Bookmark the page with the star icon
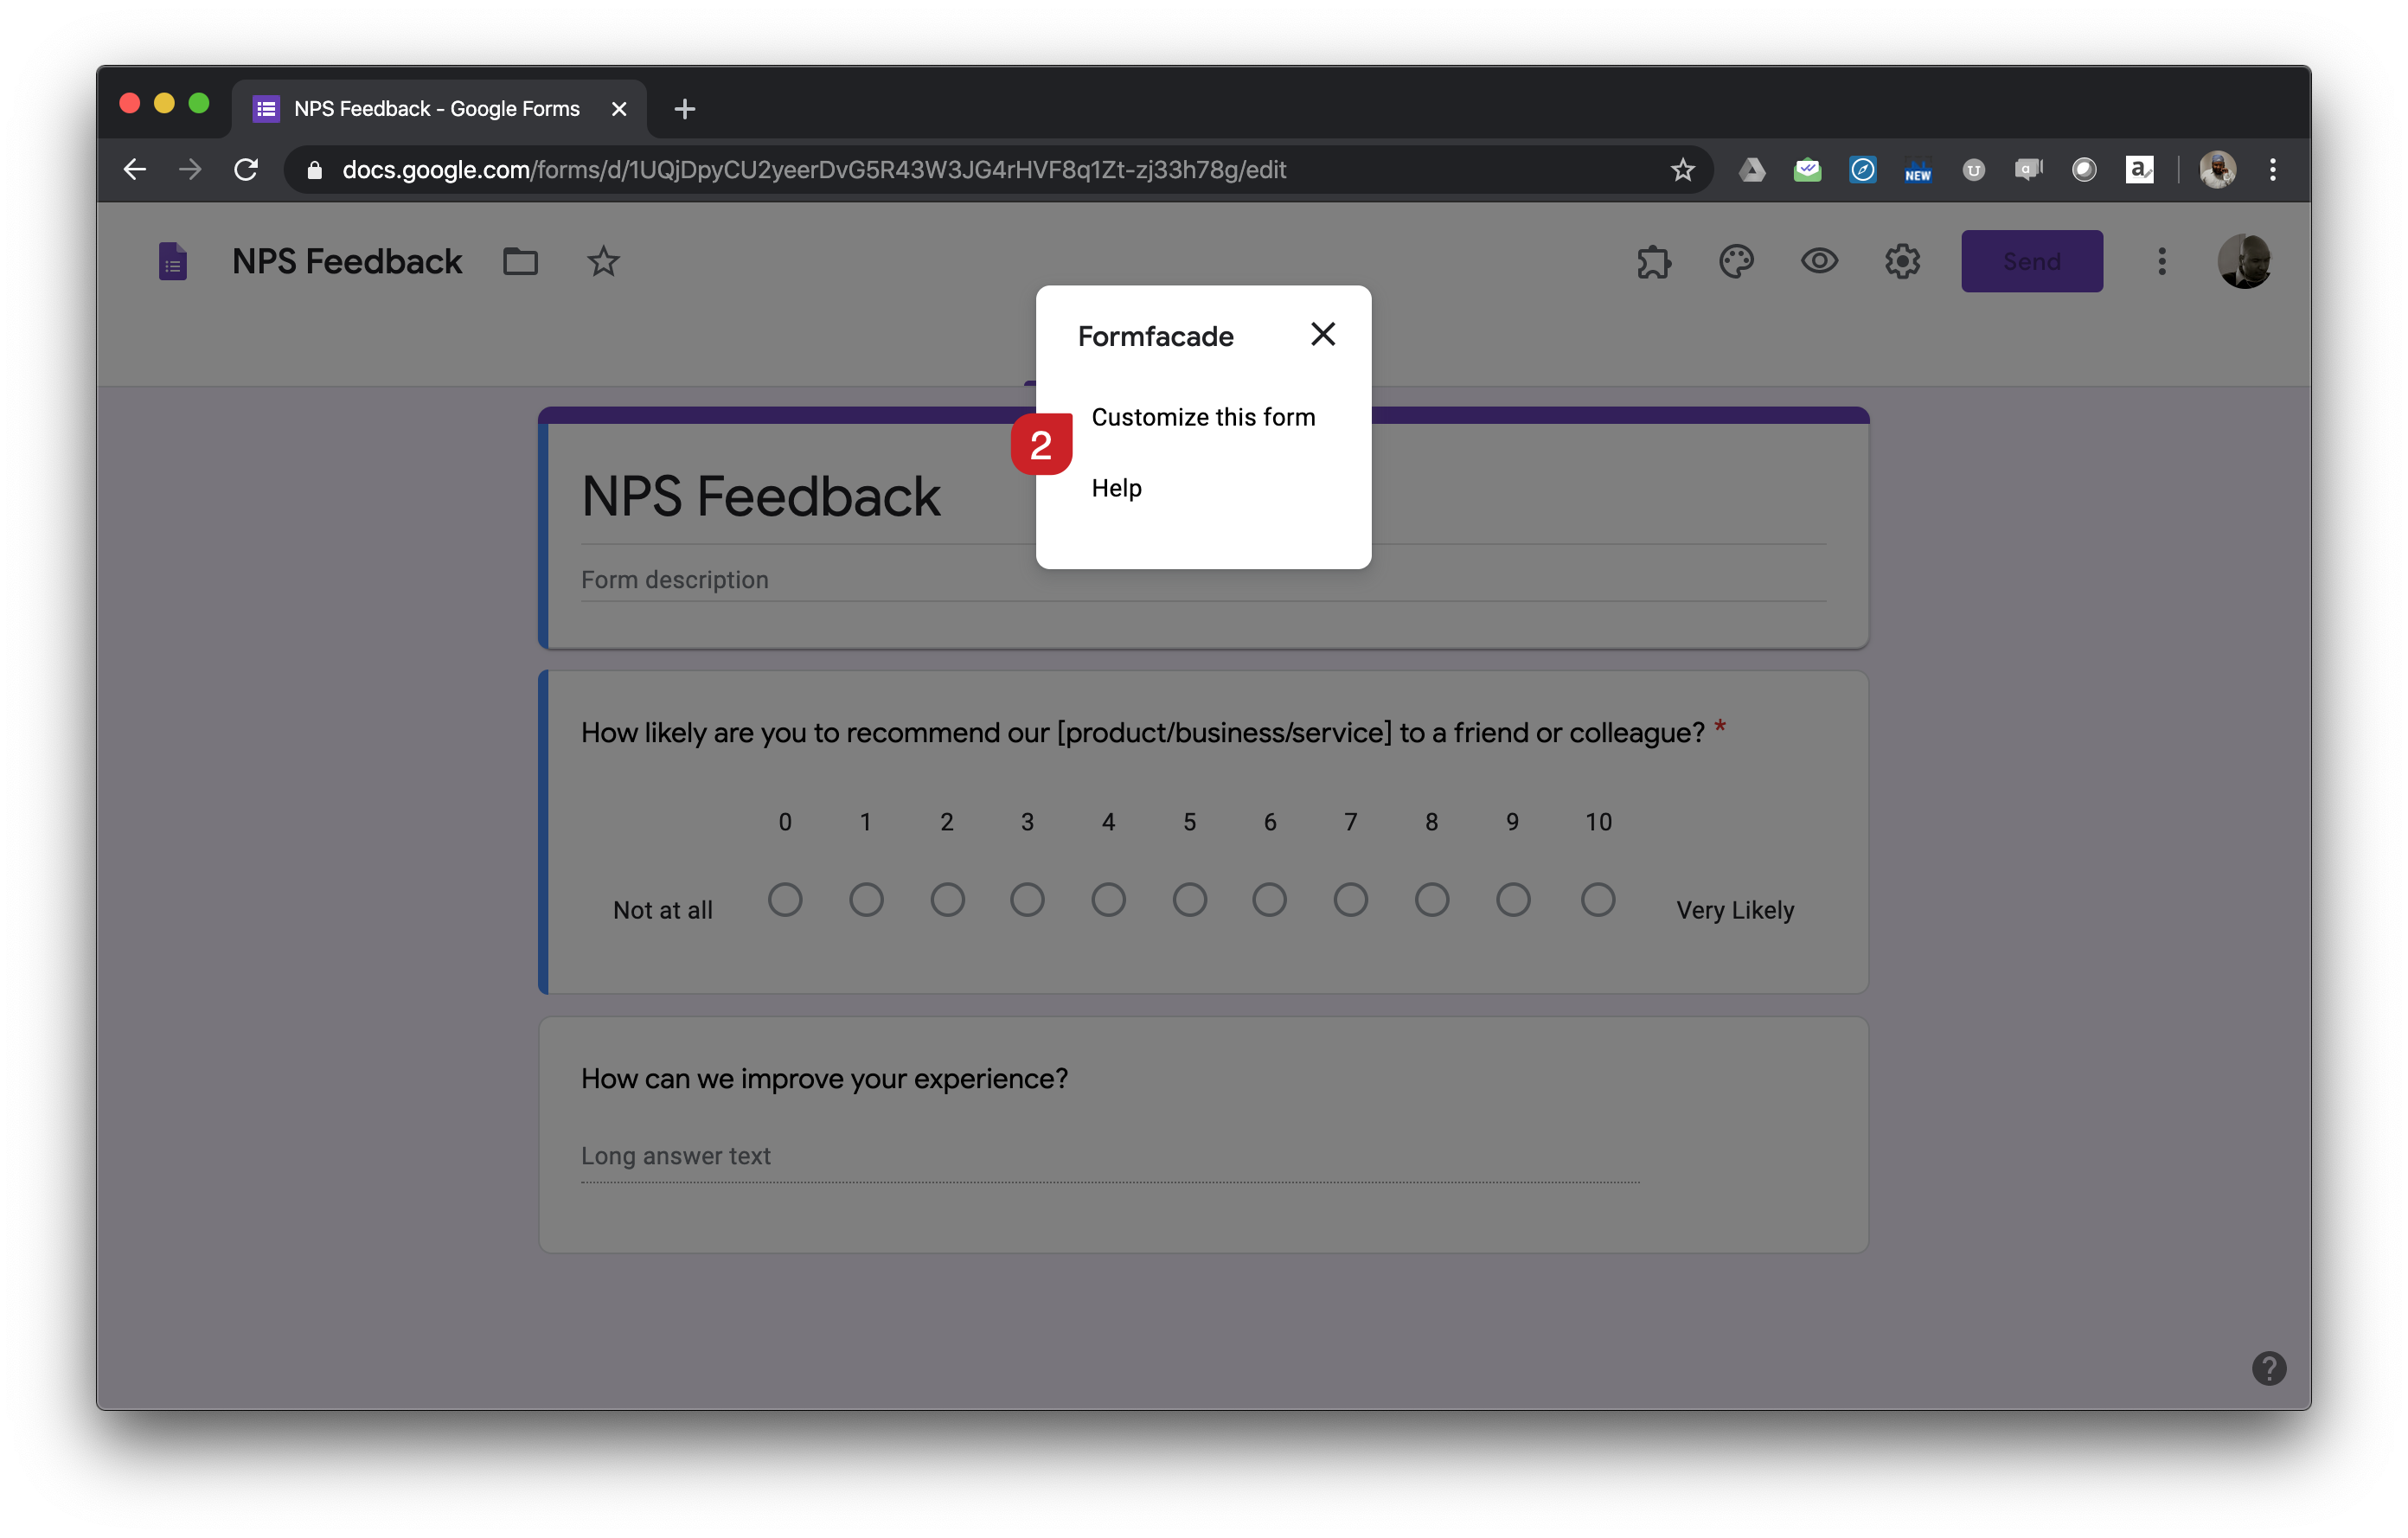2408x1538 pixels. pos(1684,169)
